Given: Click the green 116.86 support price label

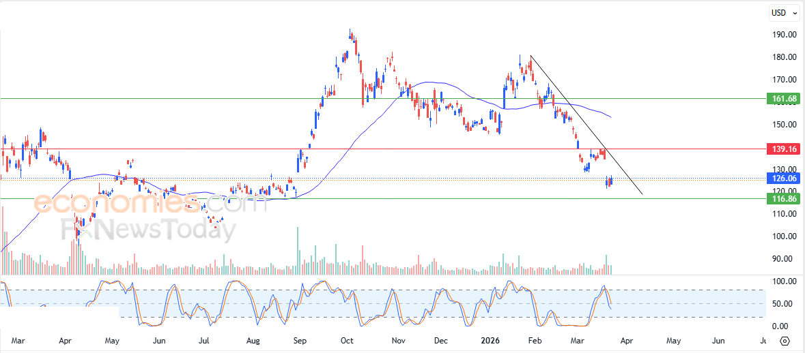Looking at the screenshot, I should [x=783, y=199].
